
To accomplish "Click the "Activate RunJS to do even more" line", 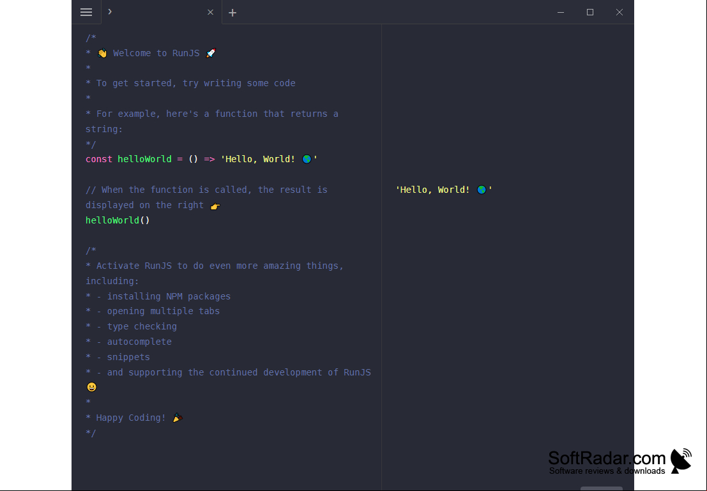I will 215,266.
